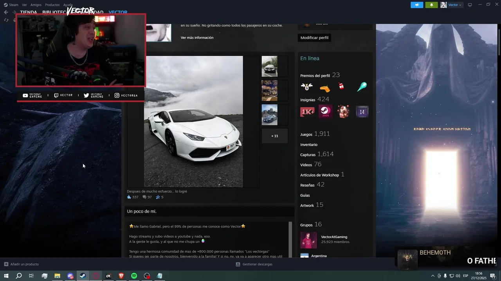
Task: Click the red-and-white profile award icon
Action: click(341, 87)
